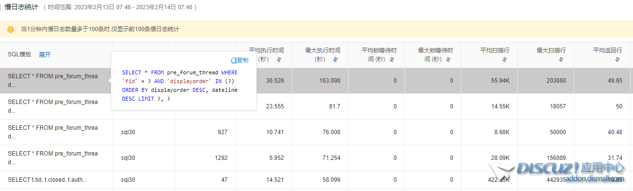
Task: Click average scanned rows 28.09K
Action: tap(500, 158)
